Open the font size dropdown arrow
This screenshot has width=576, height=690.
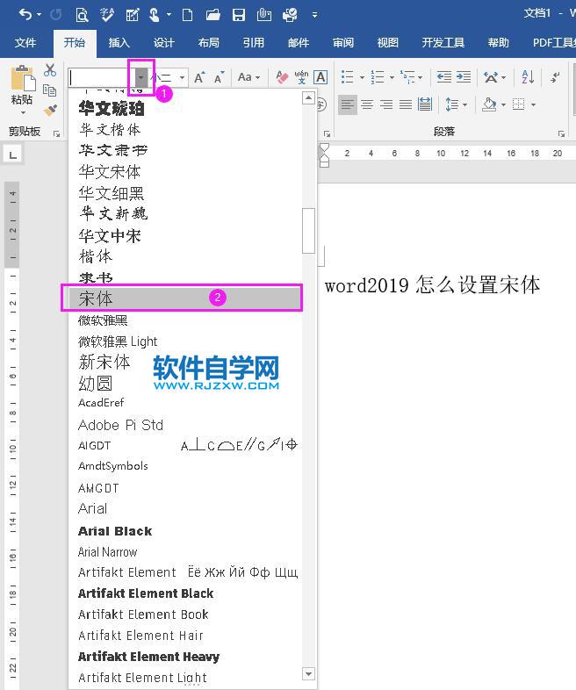182,78
